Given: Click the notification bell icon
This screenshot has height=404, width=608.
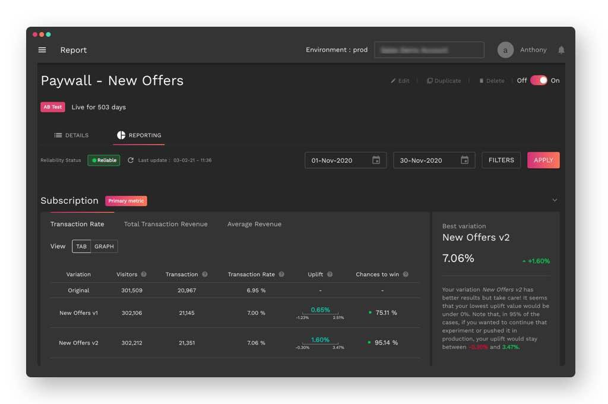Looking at the screenshot, I should (561, 50).
